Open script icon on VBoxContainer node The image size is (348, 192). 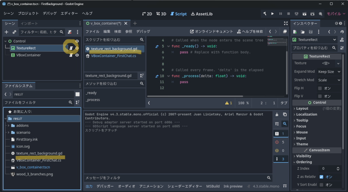71,55
